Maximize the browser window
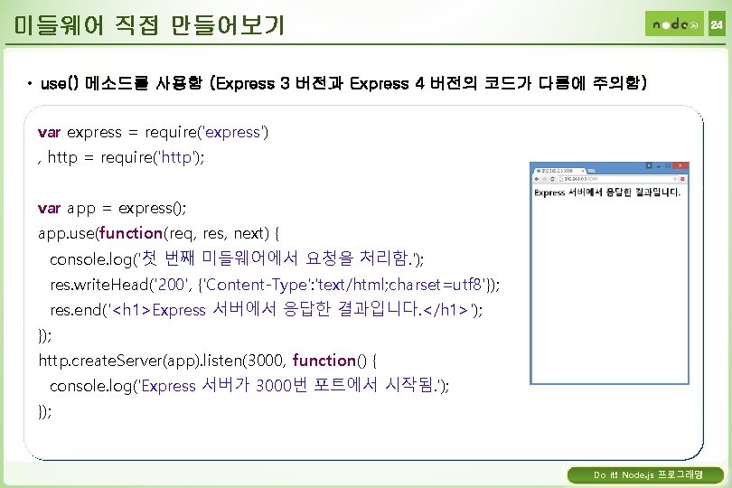 (x=668, y=165)
